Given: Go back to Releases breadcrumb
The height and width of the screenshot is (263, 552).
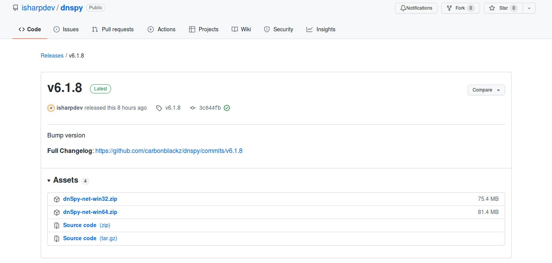Looking at the screenshot, I should (x=52, y=56).
